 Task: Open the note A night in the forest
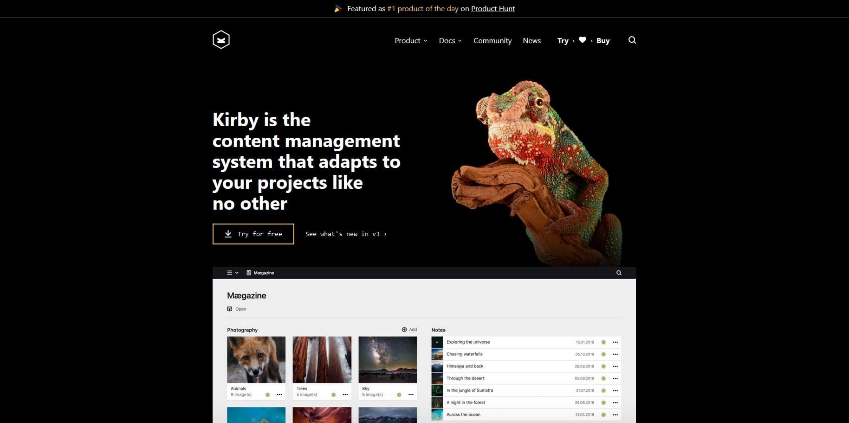point(466,403)
